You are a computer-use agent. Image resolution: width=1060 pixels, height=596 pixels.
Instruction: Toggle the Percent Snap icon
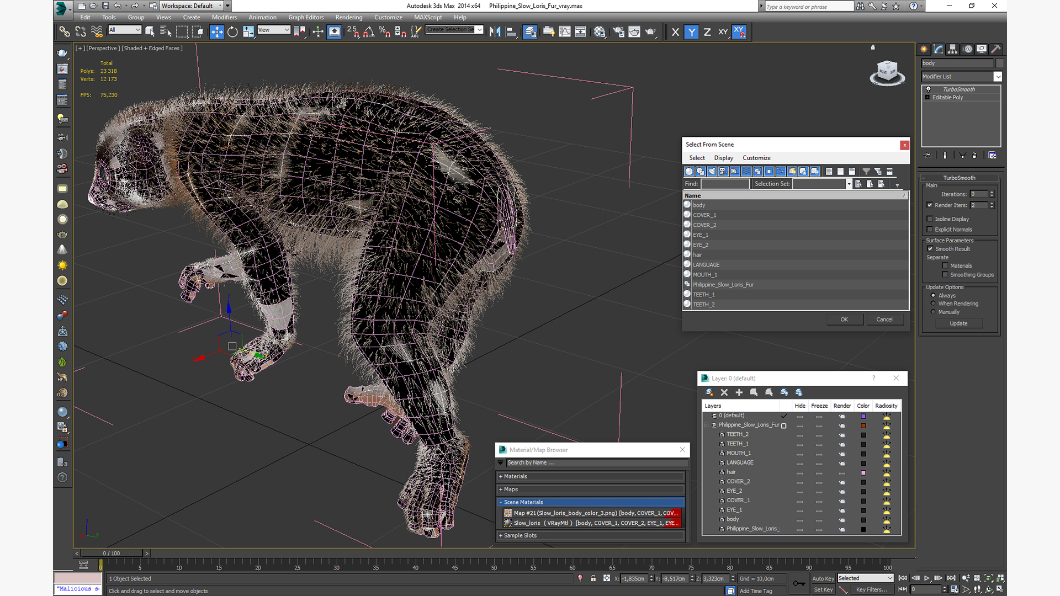click(x=385, y=32)
